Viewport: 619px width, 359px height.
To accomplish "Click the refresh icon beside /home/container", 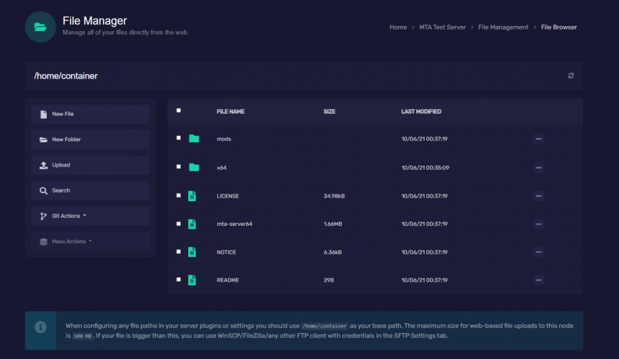I will point(571,76).
